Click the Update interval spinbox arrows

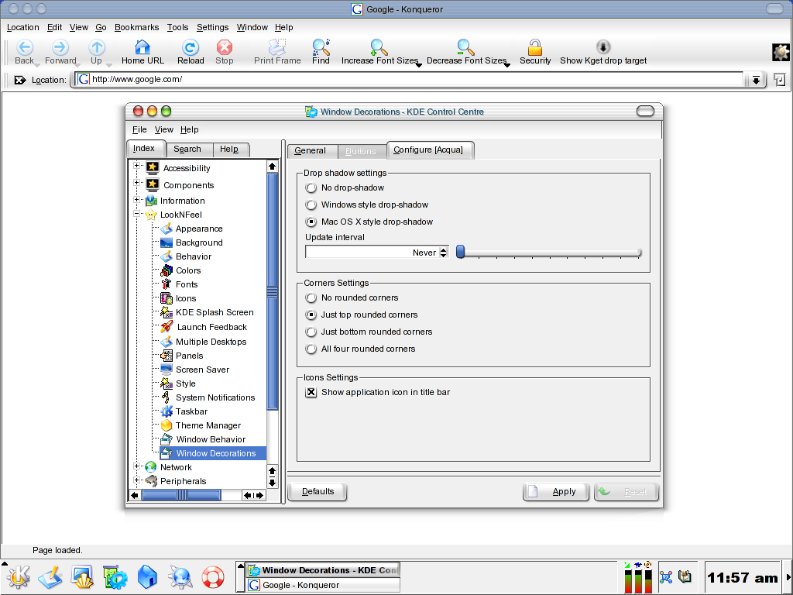pyautogui.click(x=443, y=252)
